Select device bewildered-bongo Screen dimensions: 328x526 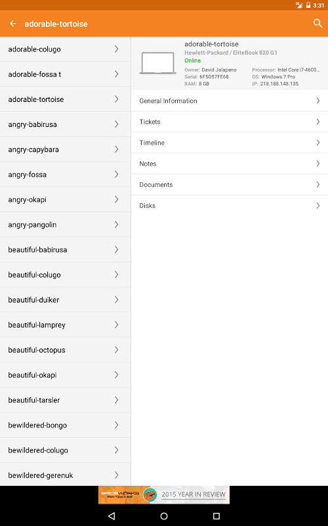65,425
